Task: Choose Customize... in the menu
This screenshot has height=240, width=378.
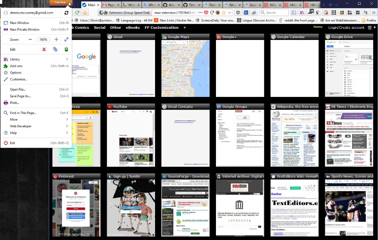Action: 36,79
